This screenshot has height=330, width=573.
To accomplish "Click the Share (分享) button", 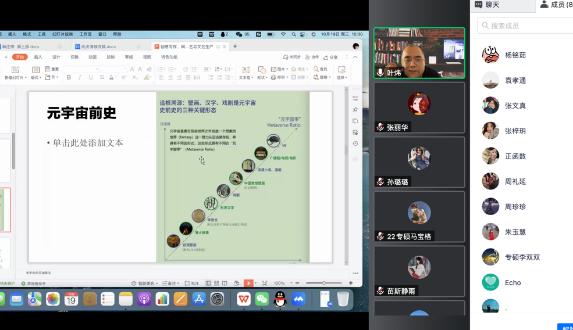I will click(x=330, y=57).
